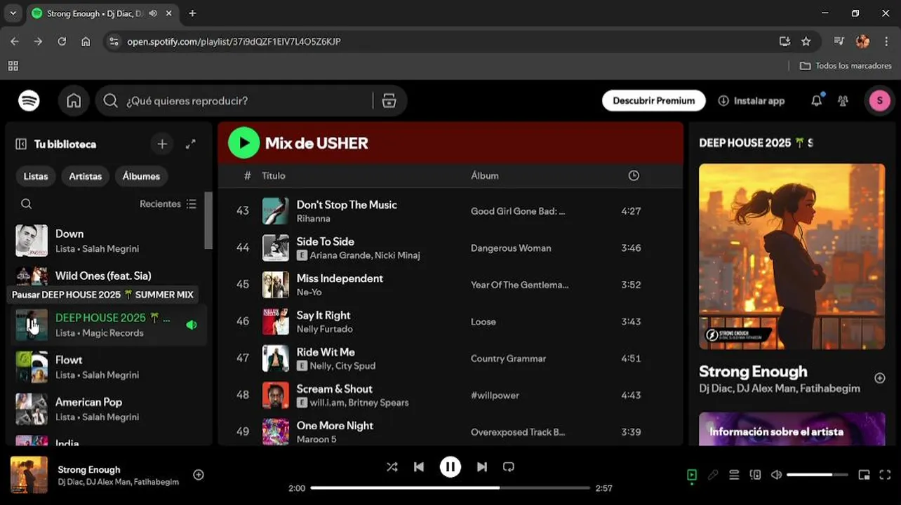Search within your library magnifier icon
Image resolution: width=901 pixels, height=505 pixels.
26,204
